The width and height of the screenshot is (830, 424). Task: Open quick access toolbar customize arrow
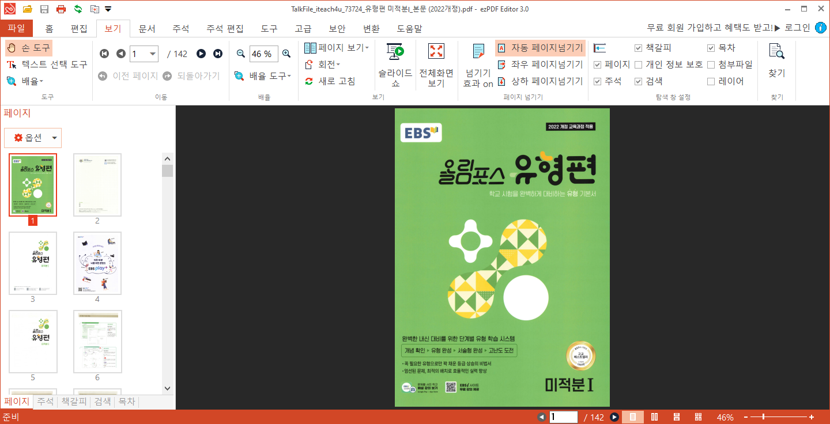coord(108,9)
